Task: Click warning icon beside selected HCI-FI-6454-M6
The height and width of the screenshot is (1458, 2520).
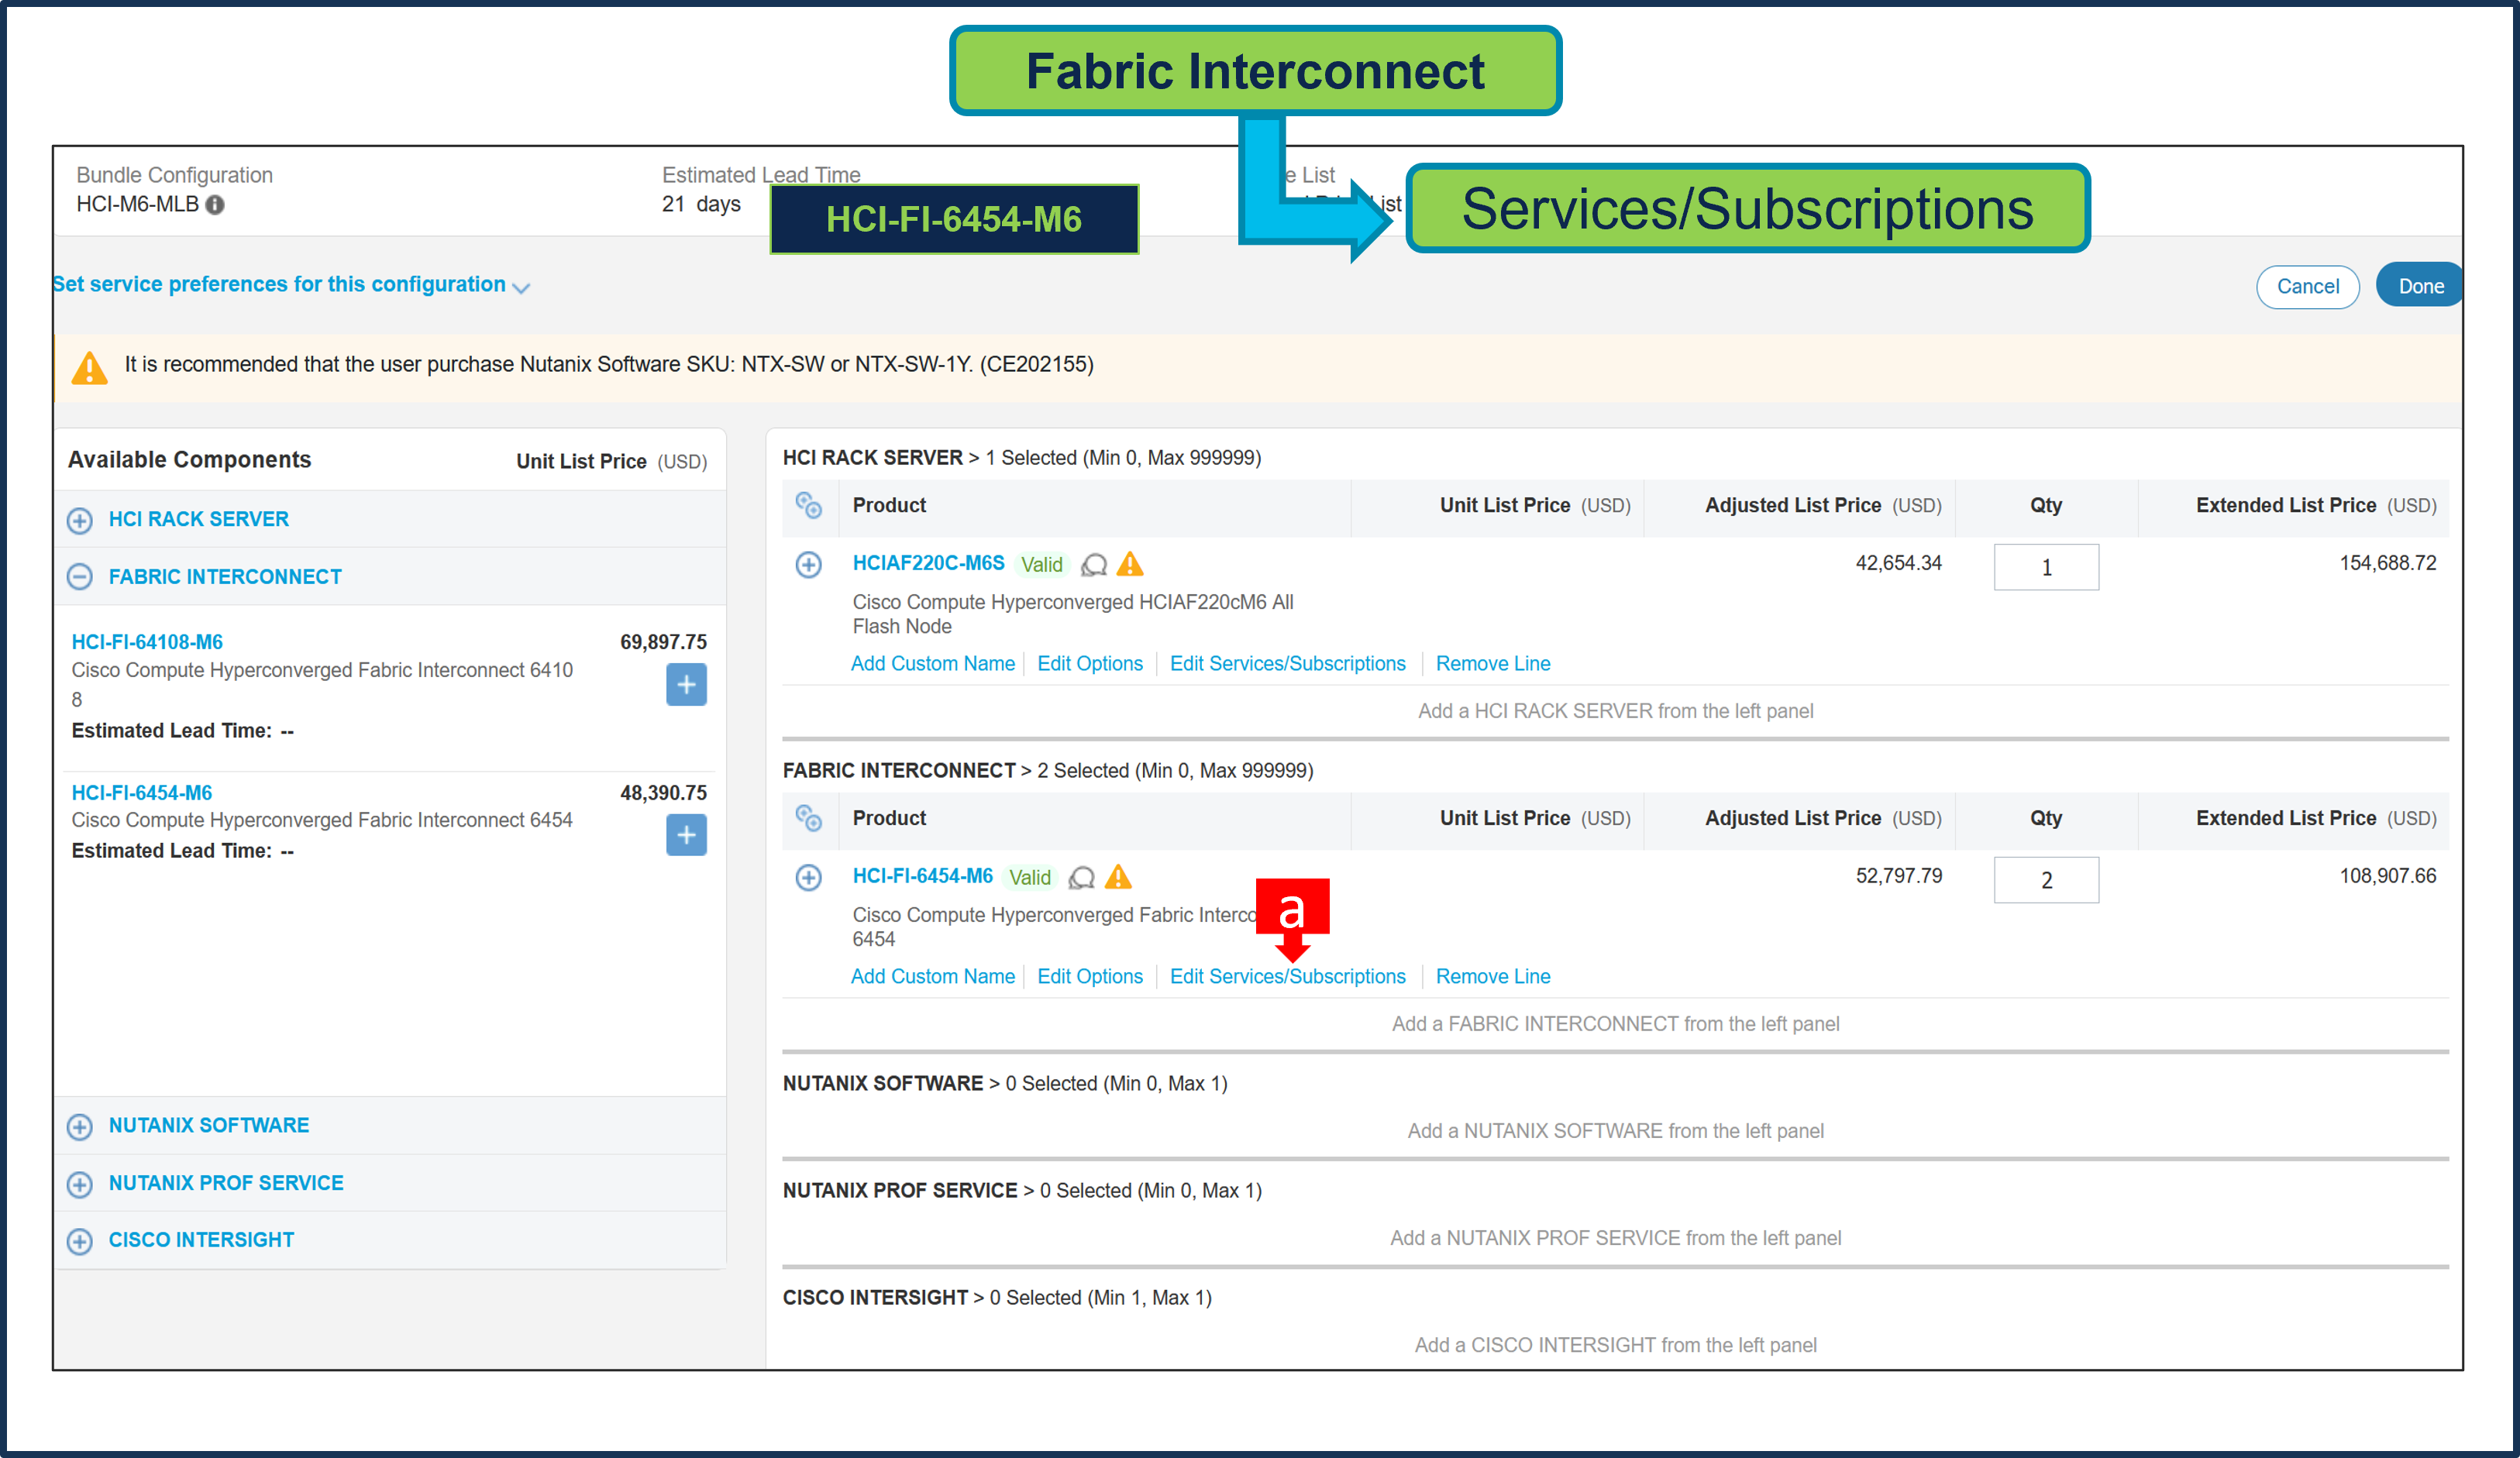Action: click(1118, 877)
